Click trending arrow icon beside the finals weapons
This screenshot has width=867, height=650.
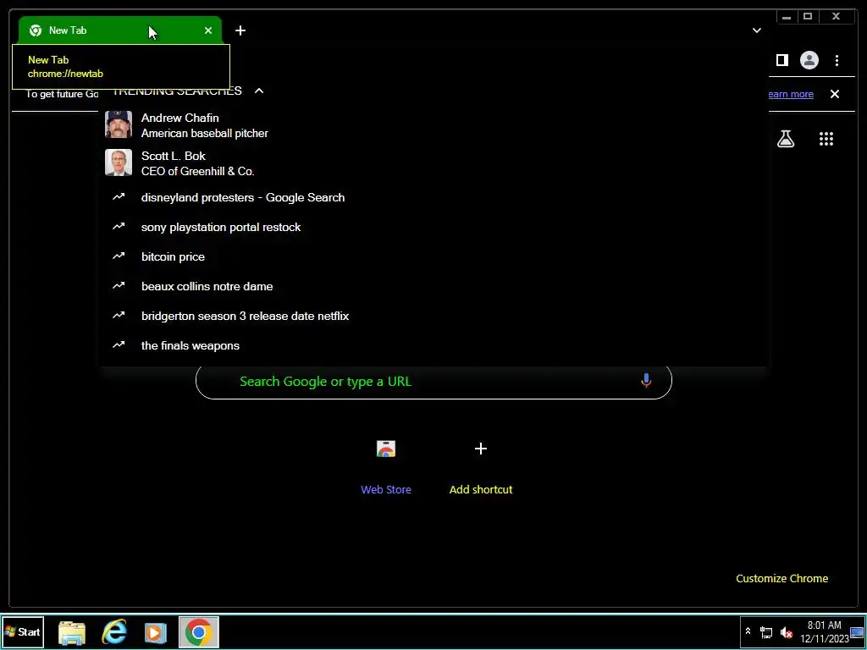(119, 345)
